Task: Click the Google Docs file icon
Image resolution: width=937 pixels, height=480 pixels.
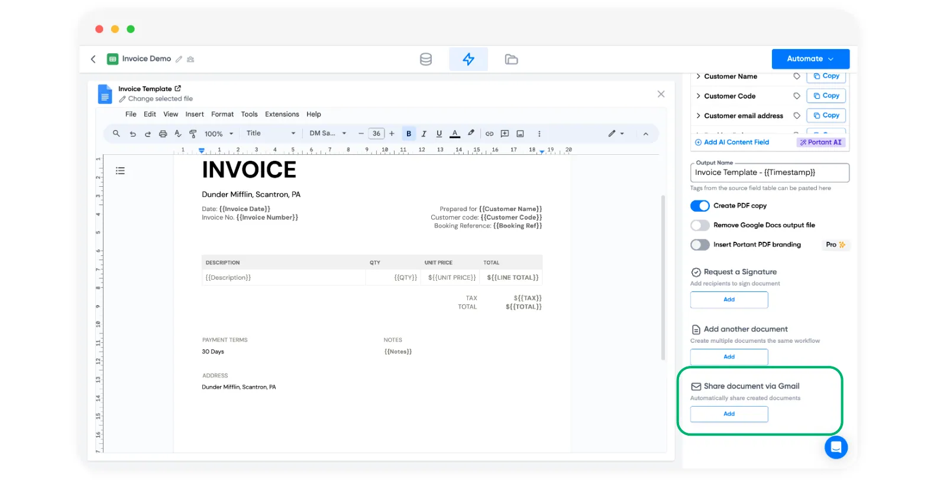Action: coord(105,94)
